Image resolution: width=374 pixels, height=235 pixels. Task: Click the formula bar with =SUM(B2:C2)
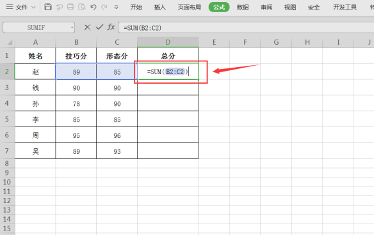coord(246,28)
